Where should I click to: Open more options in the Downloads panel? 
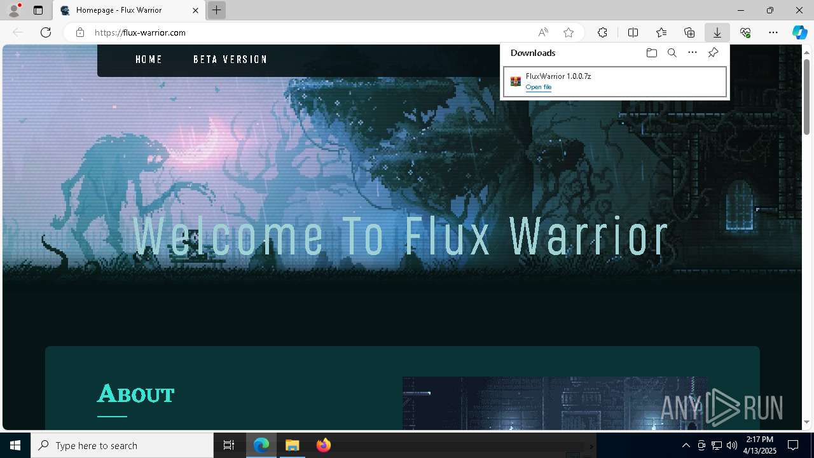pyautogui.click(x=693, y=53)
